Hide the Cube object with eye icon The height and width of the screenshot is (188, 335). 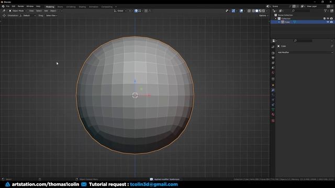(328, 22)
